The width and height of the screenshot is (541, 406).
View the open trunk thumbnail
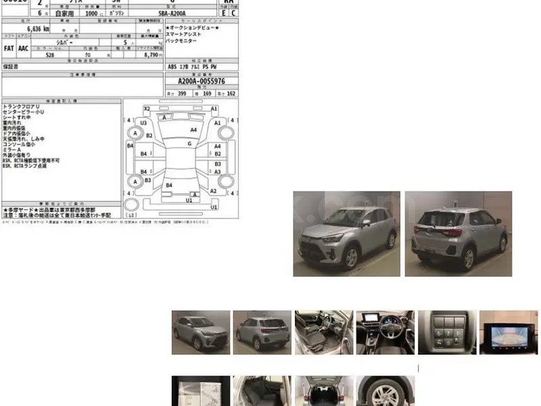323,391
